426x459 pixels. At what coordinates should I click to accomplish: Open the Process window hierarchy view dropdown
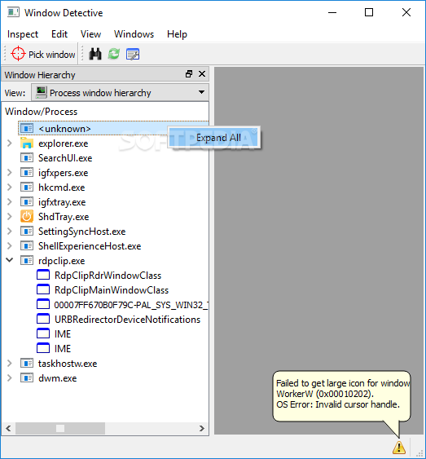(121, 92)
